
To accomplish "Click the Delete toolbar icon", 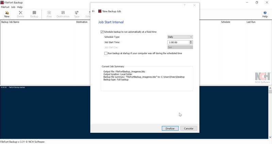I will tap(20, 14).
